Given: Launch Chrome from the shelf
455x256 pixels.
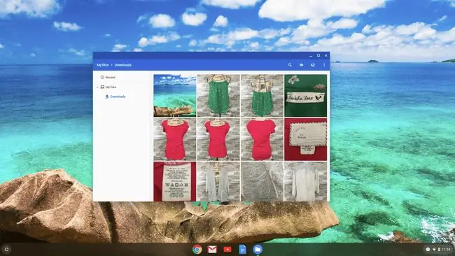Looking at the screenshot, I should click(x=197, y=249).
